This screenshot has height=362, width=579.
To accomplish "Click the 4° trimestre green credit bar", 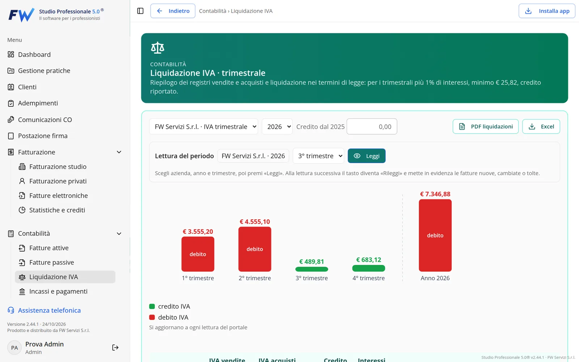I will point(369,268).
